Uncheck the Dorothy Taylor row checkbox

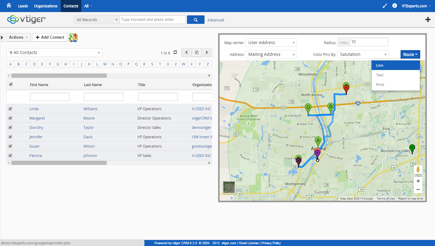tap(10, 127)
